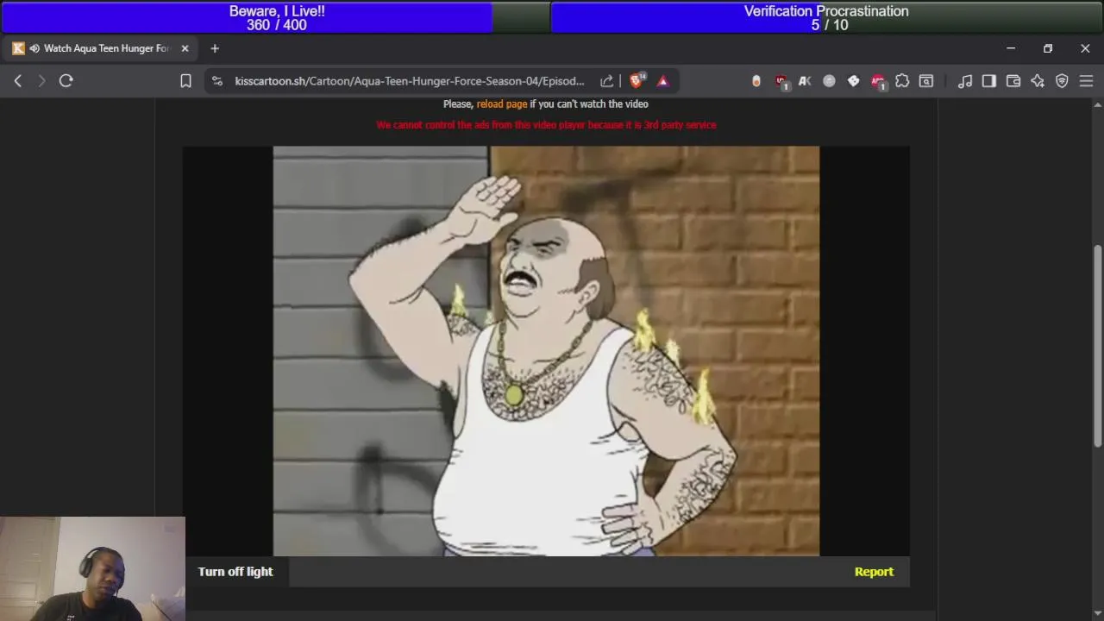Click the page vertical scrollbar thumb
The image size is (1104, 621).
1098,345
